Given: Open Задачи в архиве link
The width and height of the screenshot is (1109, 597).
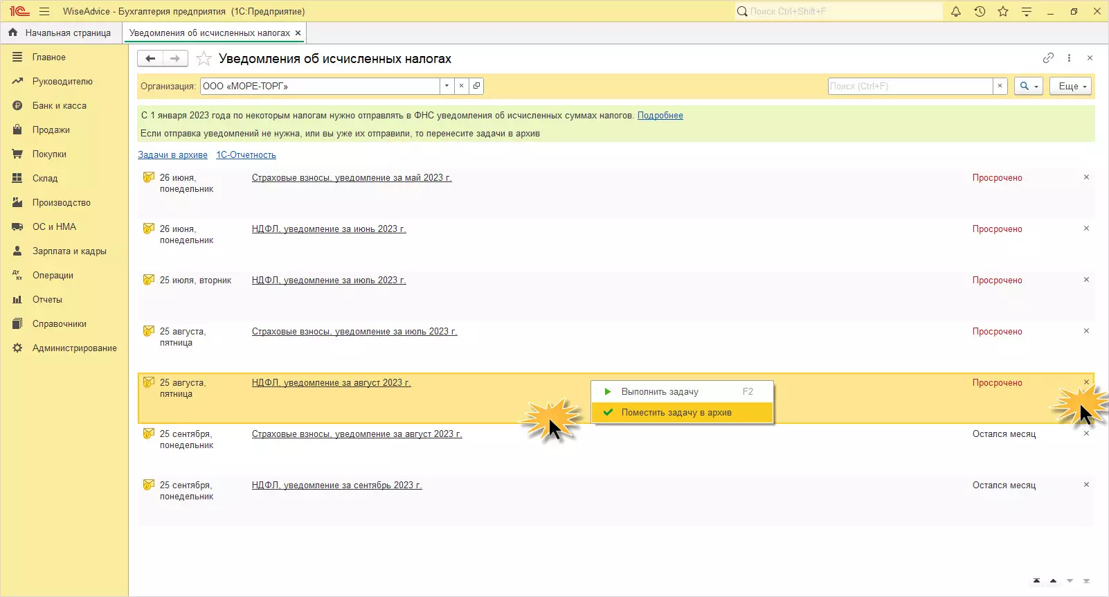Looking at the screenshot, I should click(x=172, y=155).
